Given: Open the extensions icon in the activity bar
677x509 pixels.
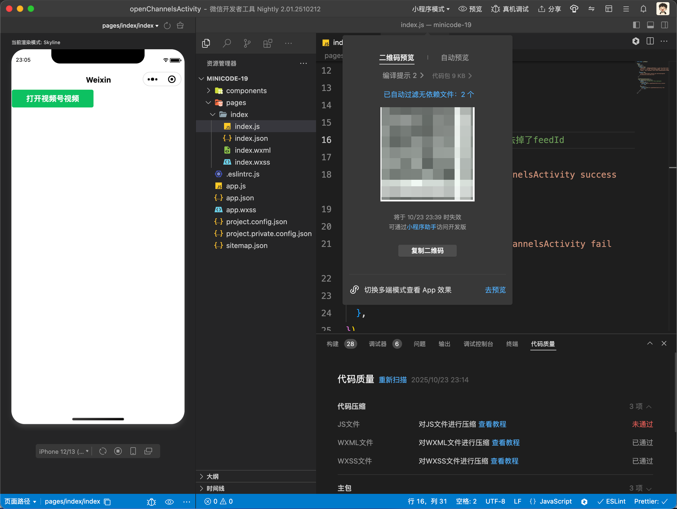Looking at the screenshot, I should pyautogui.click(x=268, y=44).
